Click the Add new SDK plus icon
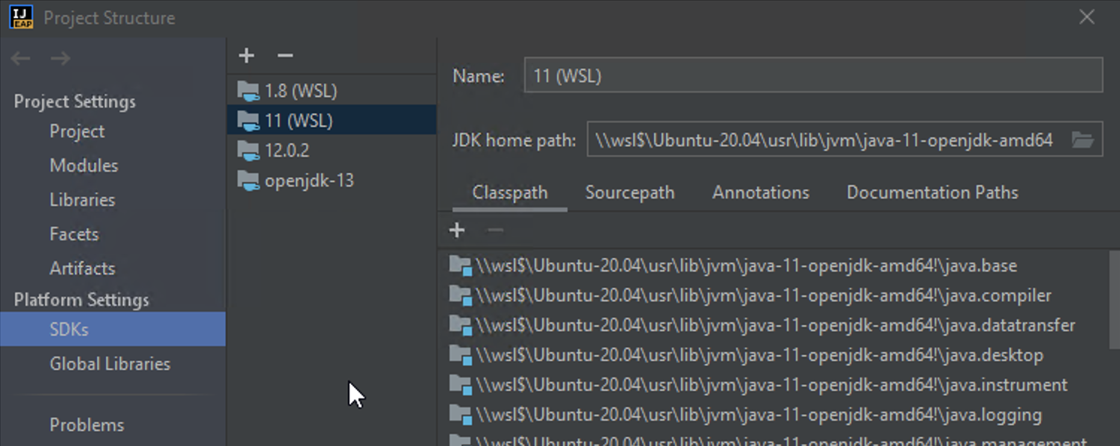 point(246,55)
